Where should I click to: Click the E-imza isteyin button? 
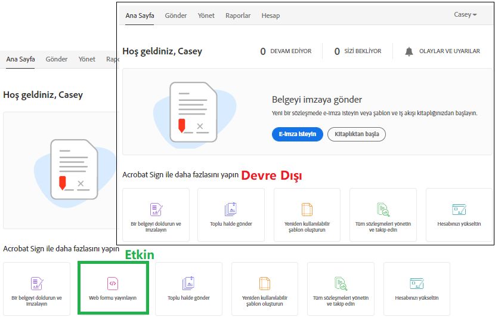[298, 134]
